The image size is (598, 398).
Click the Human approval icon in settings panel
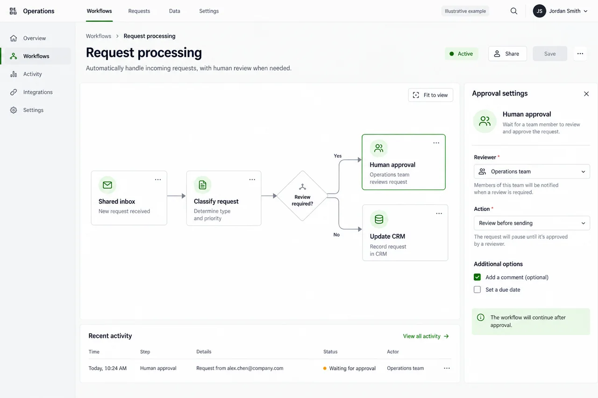coord(485,121)
